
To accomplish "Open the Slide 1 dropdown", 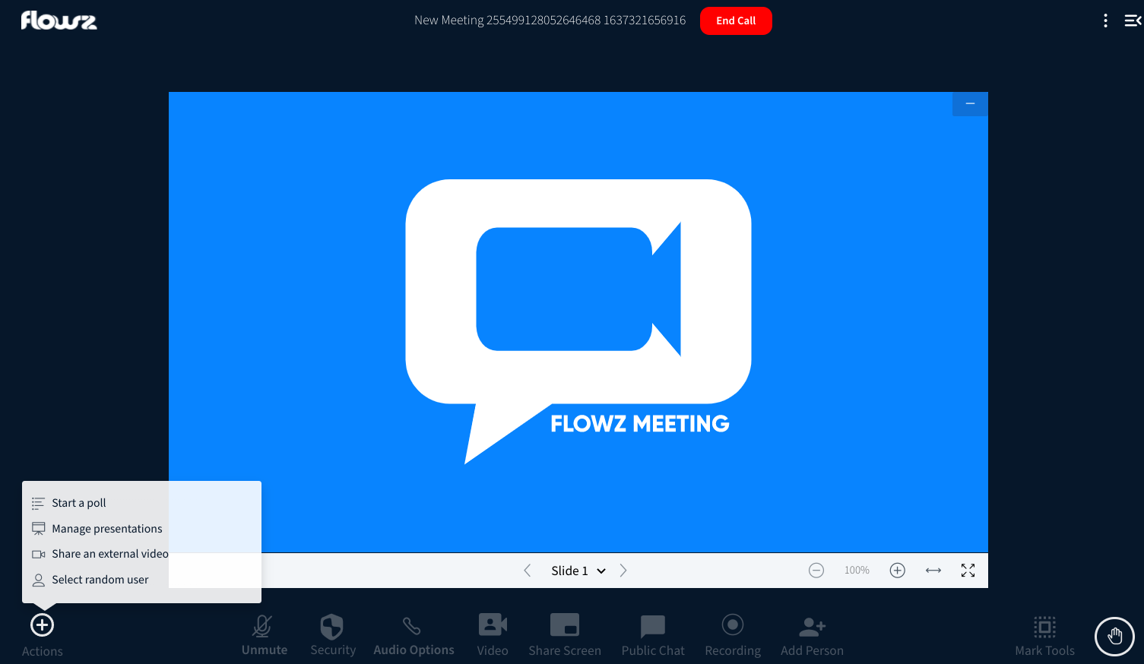I will (578, 571).
